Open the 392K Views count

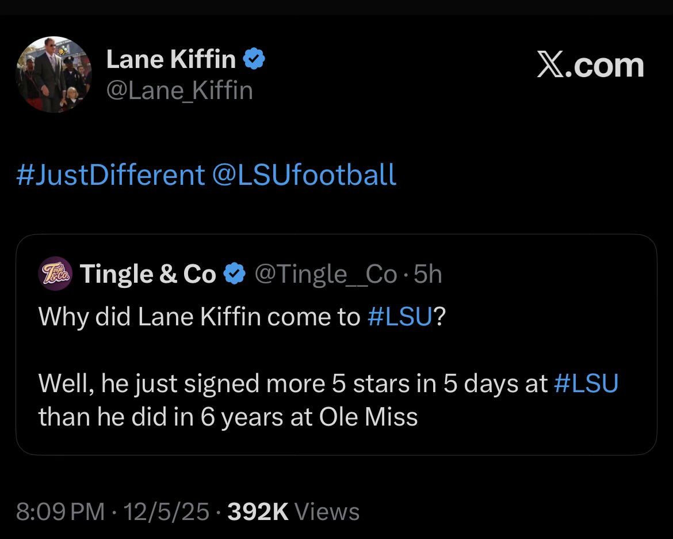click(293, 512)
